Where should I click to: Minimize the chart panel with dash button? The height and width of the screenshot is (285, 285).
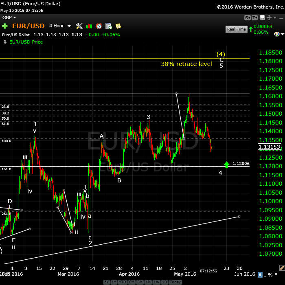(x=281, y=19)
